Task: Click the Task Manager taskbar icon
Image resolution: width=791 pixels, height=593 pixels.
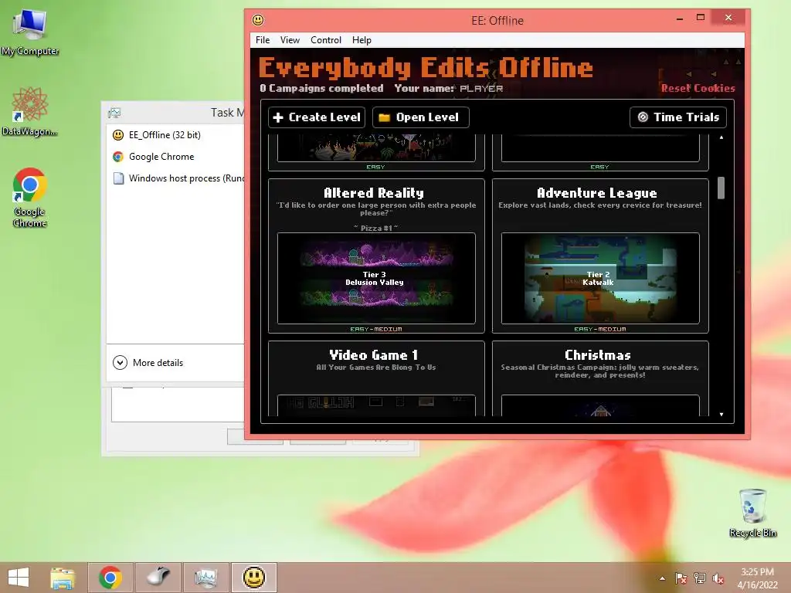Action: [x=205, y=578]
